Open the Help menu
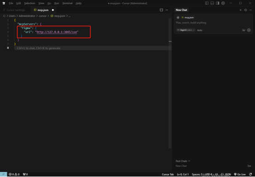Viewport: 255px width, 177px height. click(x=79, y=3)
